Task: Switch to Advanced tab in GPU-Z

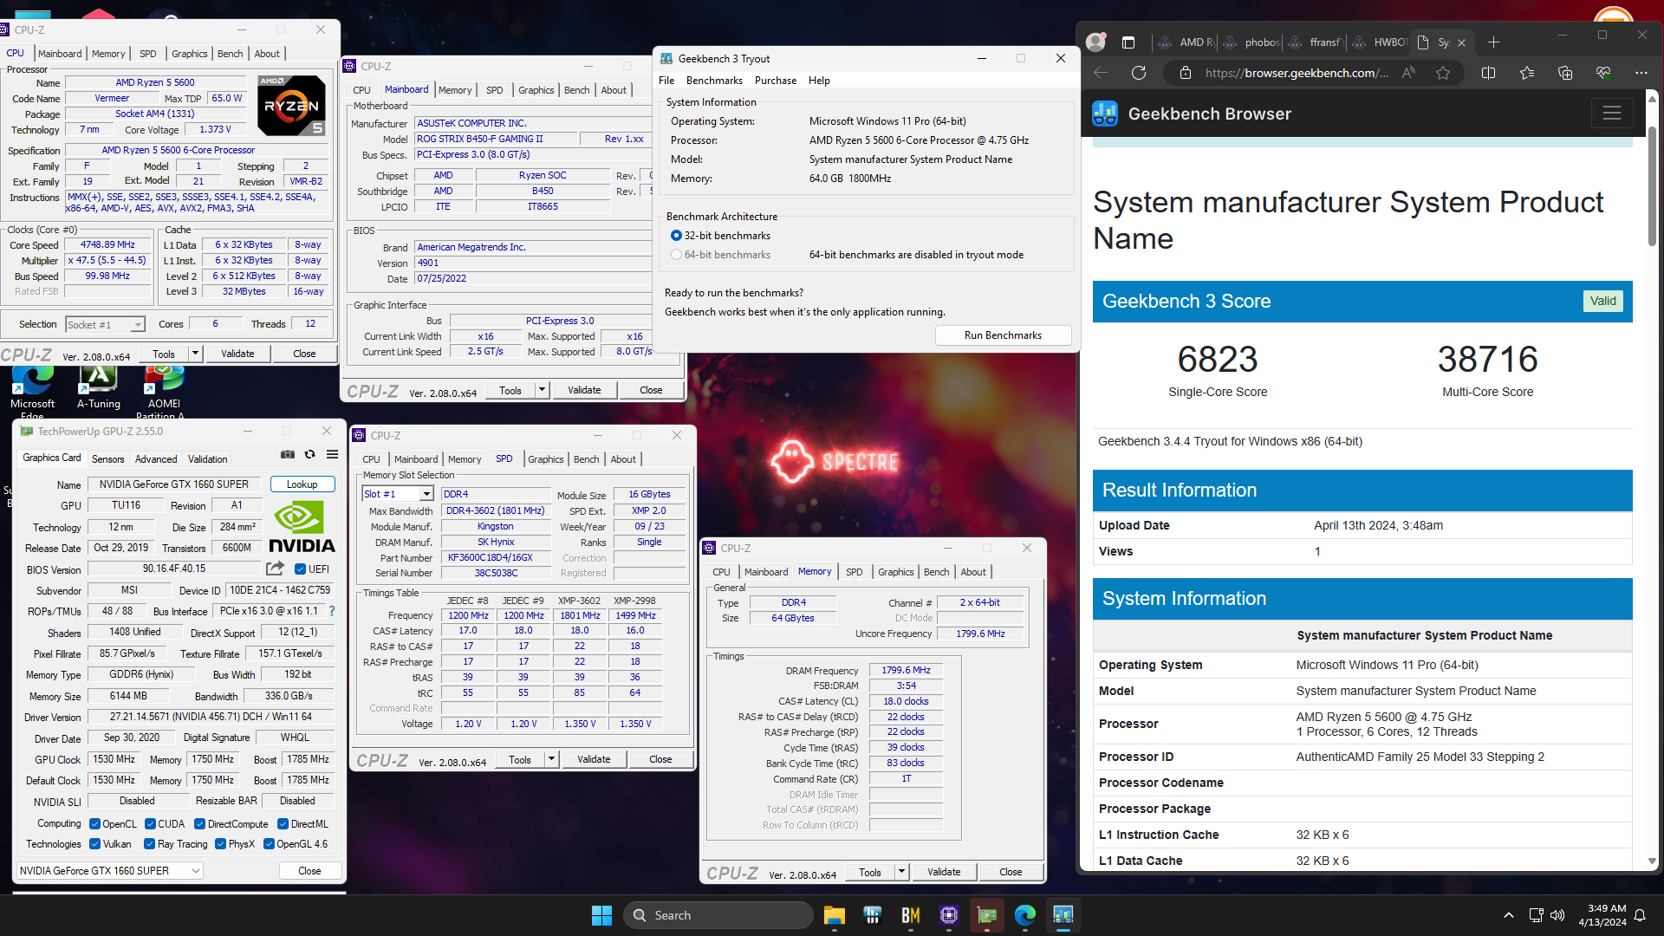Action: coord(156,459)
